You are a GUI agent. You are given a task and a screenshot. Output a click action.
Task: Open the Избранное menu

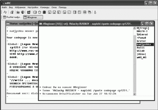pos(20,7)
